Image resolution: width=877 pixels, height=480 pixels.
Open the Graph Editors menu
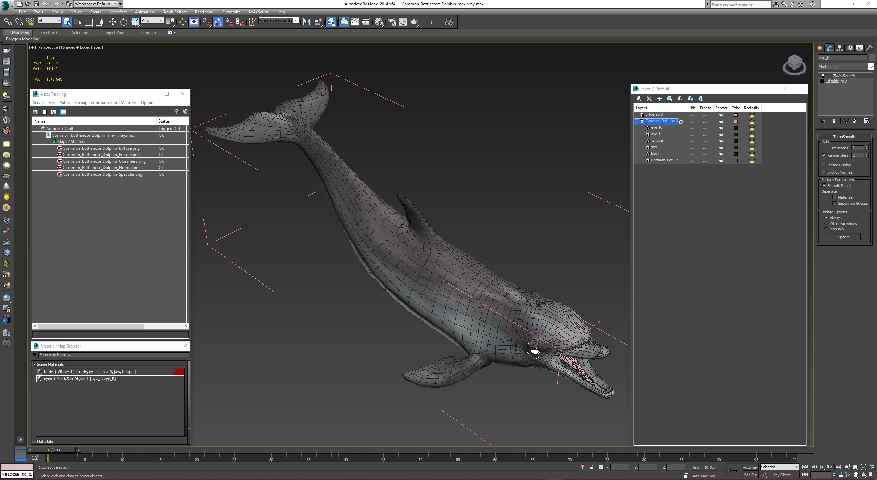coord(174,12)
